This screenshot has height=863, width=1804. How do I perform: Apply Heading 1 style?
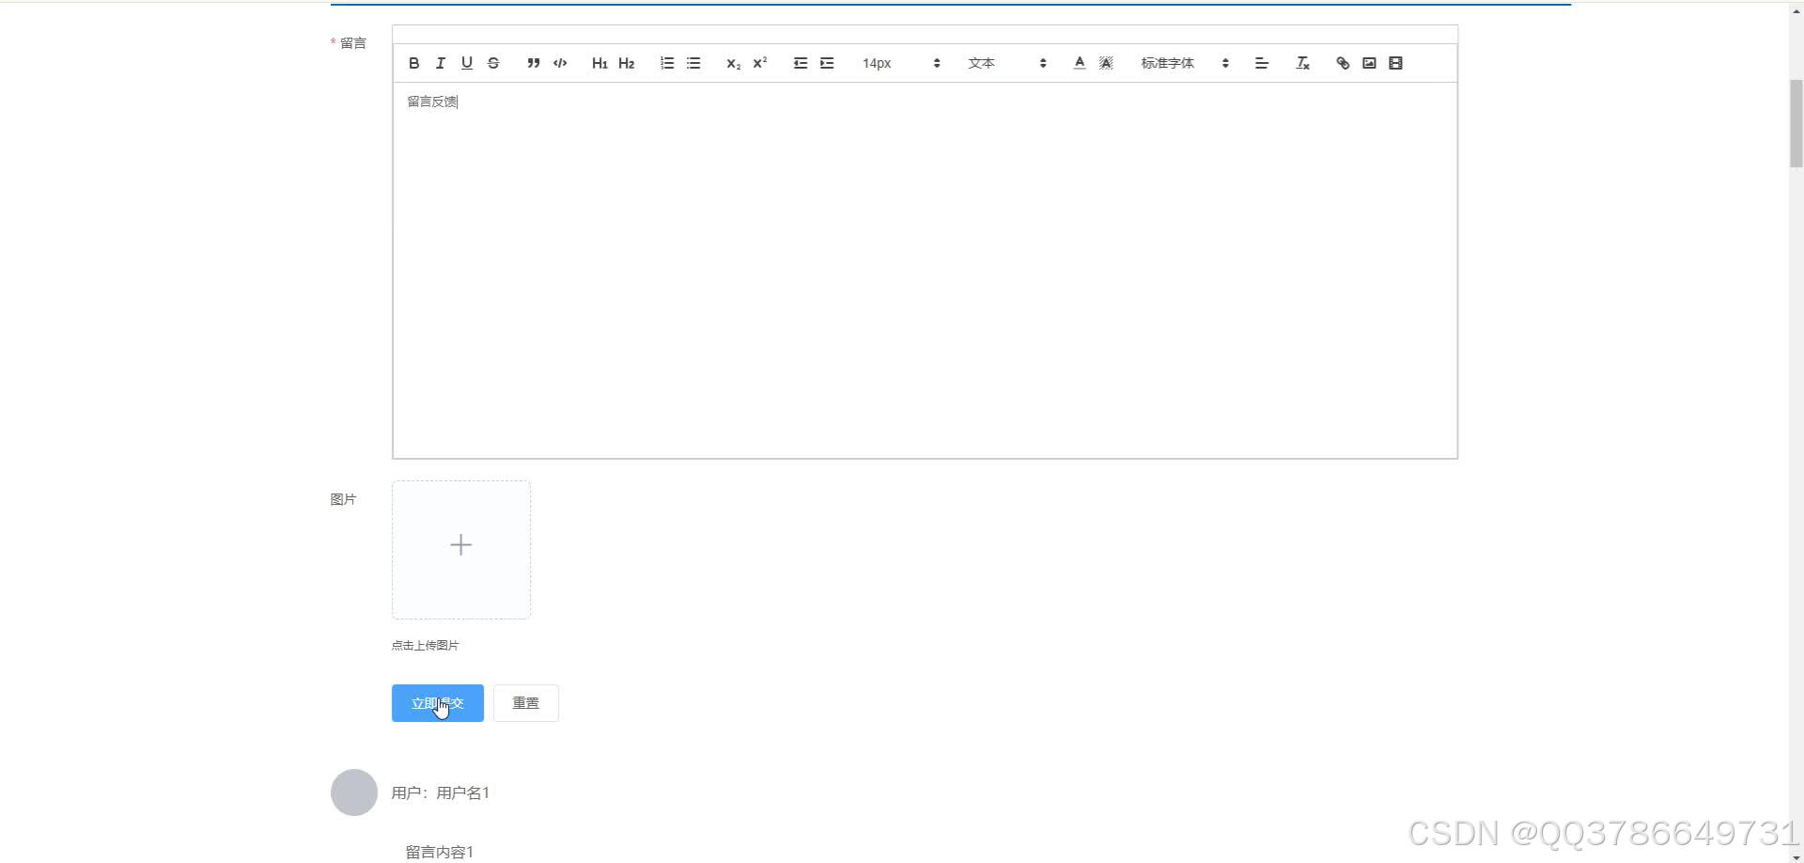point(599,63)
